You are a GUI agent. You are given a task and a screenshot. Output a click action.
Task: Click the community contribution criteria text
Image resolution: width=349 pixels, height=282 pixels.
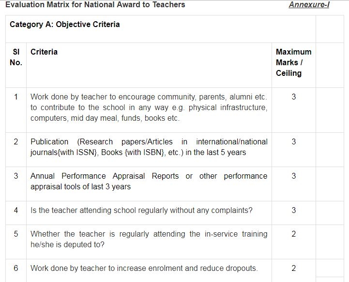click(x=149, y=107)
